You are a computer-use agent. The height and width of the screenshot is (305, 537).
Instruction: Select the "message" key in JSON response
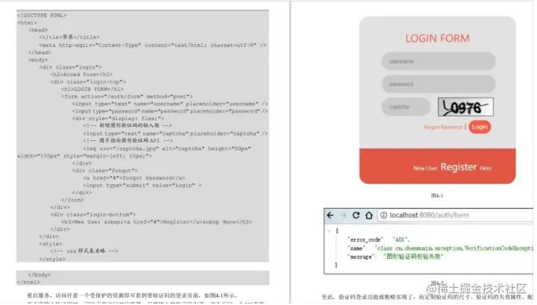(x=361, y=257)
